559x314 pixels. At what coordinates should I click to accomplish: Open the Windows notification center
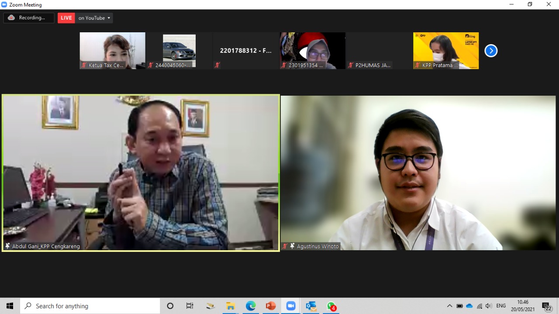[x=547, y=306]
